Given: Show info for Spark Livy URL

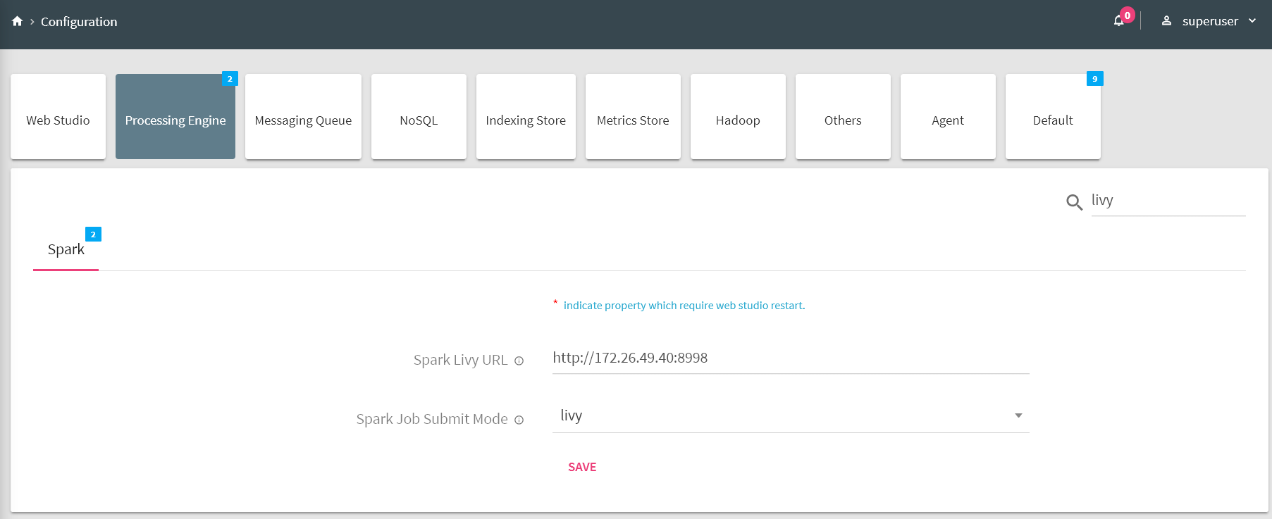Looking at the screenshot, I should pyautogui.click(x=519, y=361).
